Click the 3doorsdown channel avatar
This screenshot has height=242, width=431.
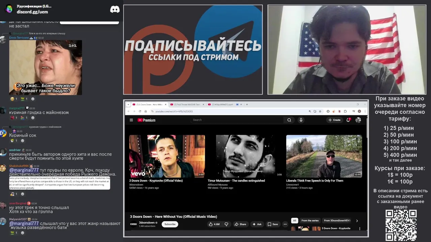click(x=133, y=224)
